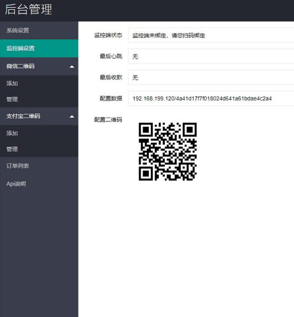Click the 配置二维码 QR code image
Screen dimensions: 294x317
167,152
